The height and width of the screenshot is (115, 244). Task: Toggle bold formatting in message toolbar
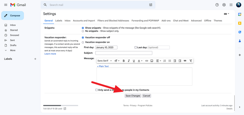tap(124, 61)
